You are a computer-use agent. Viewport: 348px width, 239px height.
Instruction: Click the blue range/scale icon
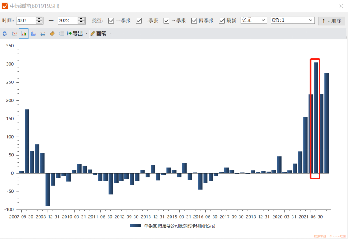click(43, 34)
